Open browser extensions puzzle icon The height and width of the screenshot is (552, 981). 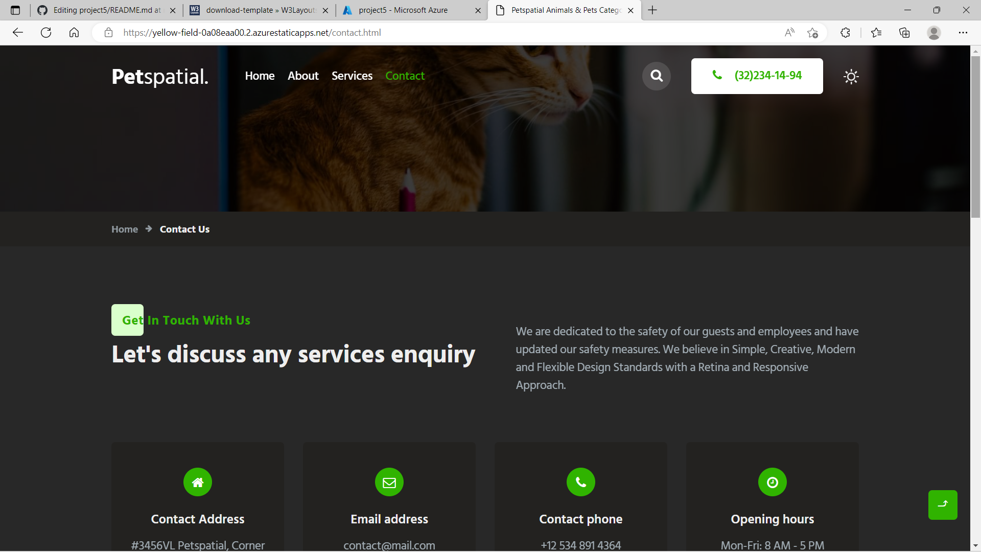pyautogui.click(x=845, y=33)
